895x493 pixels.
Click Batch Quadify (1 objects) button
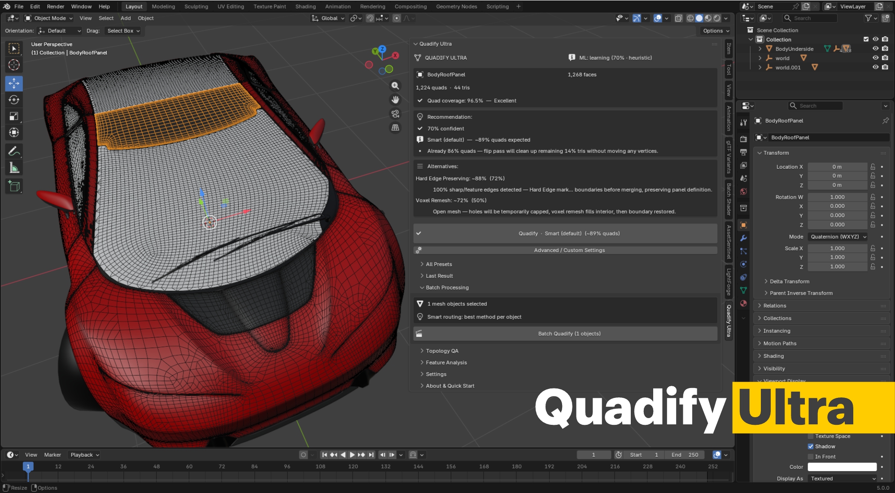[565, 334]
